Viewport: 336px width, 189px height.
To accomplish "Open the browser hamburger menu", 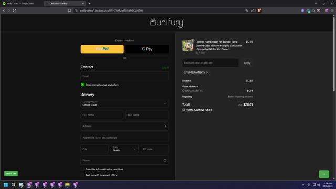I will coord(332,10).
